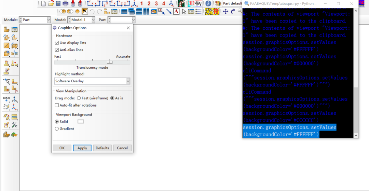369x191 pixels.
Task: Open the Module dropdown
Action: click(x=49, y=20)
